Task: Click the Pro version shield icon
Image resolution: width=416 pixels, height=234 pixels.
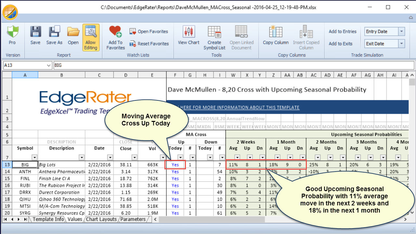Action: (x=12, y=32)
